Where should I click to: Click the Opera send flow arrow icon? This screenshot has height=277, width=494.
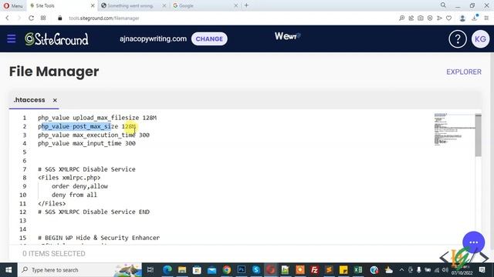(439, 18)
